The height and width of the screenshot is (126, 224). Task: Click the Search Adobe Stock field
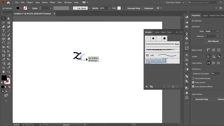coord(202,2)
